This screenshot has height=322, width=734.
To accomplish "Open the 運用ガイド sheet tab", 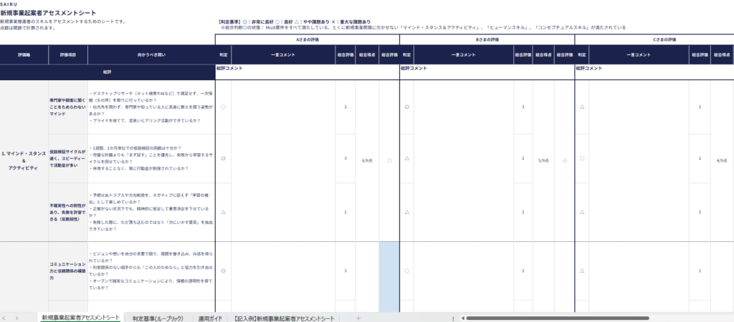I will click(210, 318).
